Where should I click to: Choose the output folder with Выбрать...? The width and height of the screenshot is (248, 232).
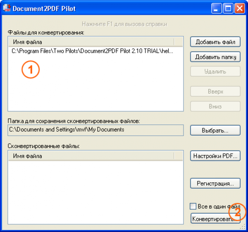click(x=215, y=130)
